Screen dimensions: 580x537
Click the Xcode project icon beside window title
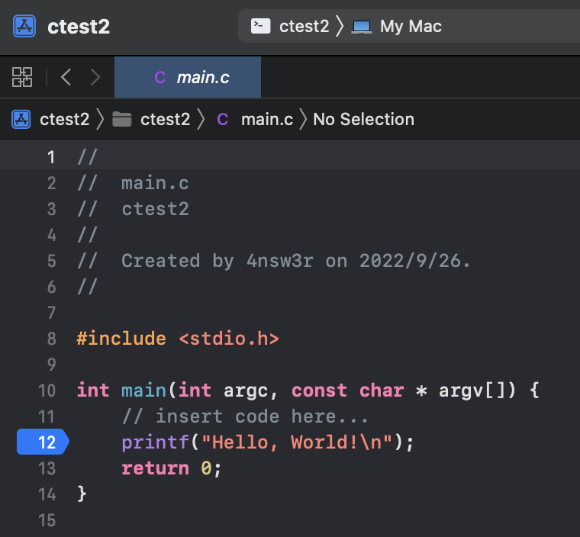coord(25,27)
